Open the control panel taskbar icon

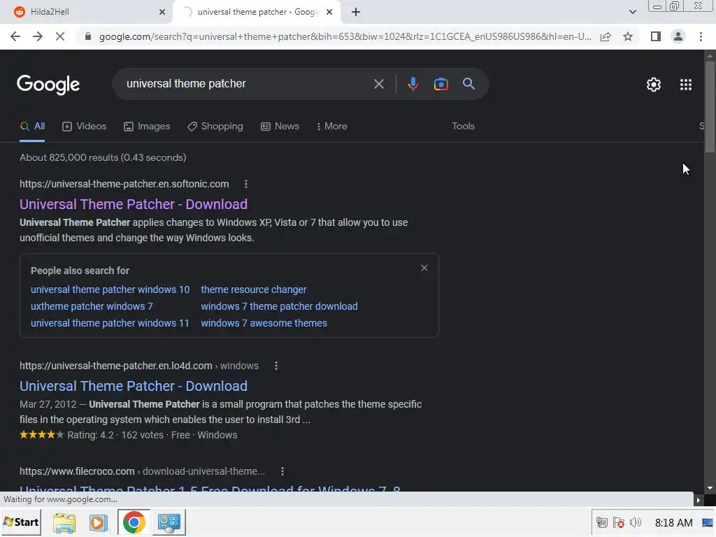click(169, 522)
